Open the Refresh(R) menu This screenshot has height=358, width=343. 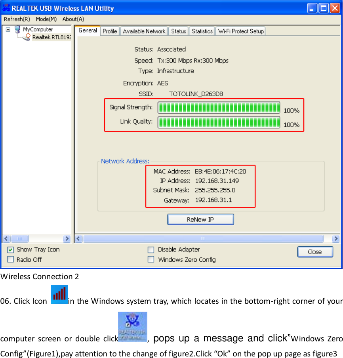click(17, 19)
